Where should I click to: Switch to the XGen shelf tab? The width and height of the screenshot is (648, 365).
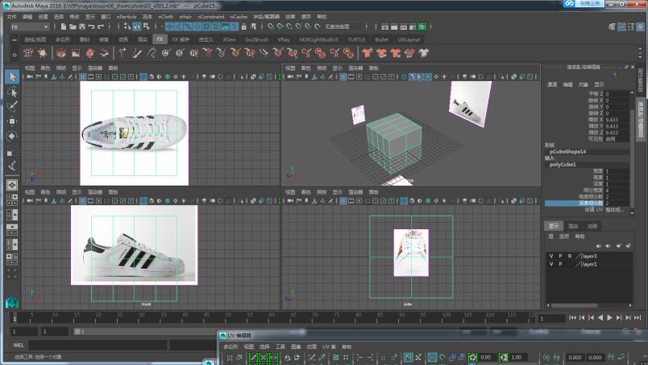pyautogui.click(x=229, y=39)
